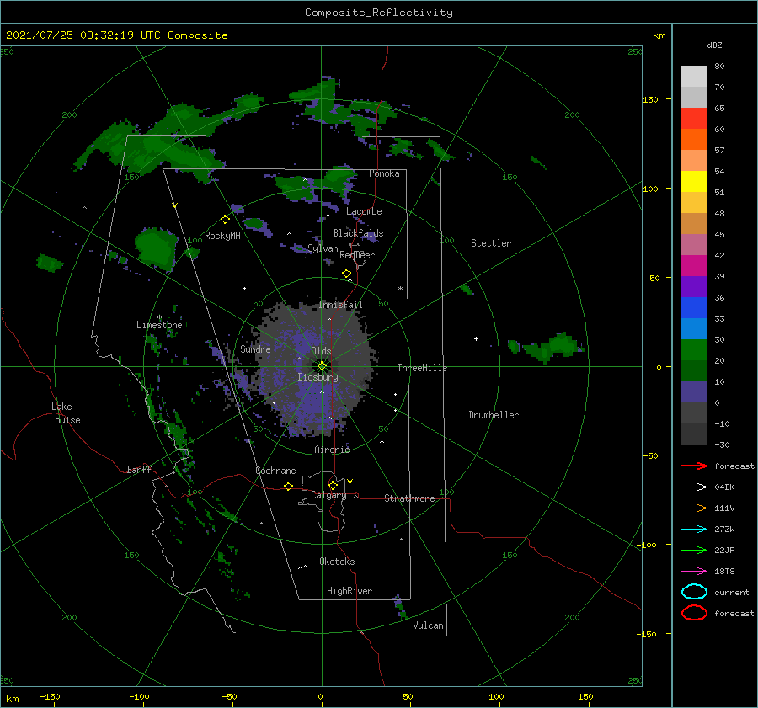
Task: Click the asterisk marker near Limestone
Action: click(159, 317)
